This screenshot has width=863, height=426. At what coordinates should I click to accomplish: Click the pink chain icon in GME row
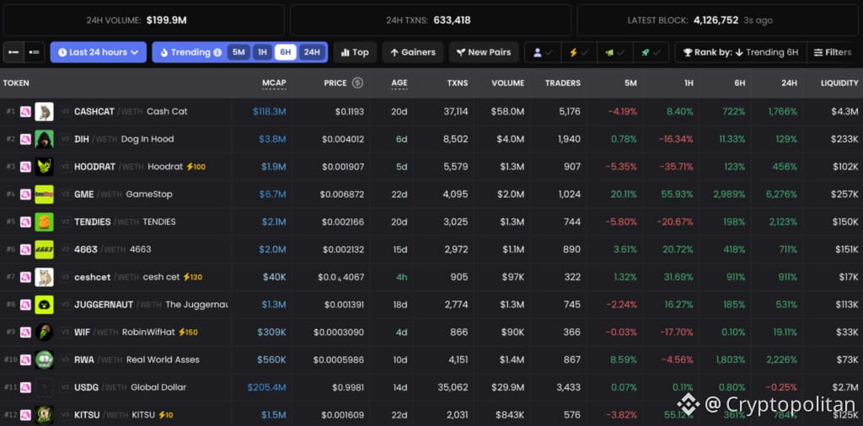pos(25,194)
